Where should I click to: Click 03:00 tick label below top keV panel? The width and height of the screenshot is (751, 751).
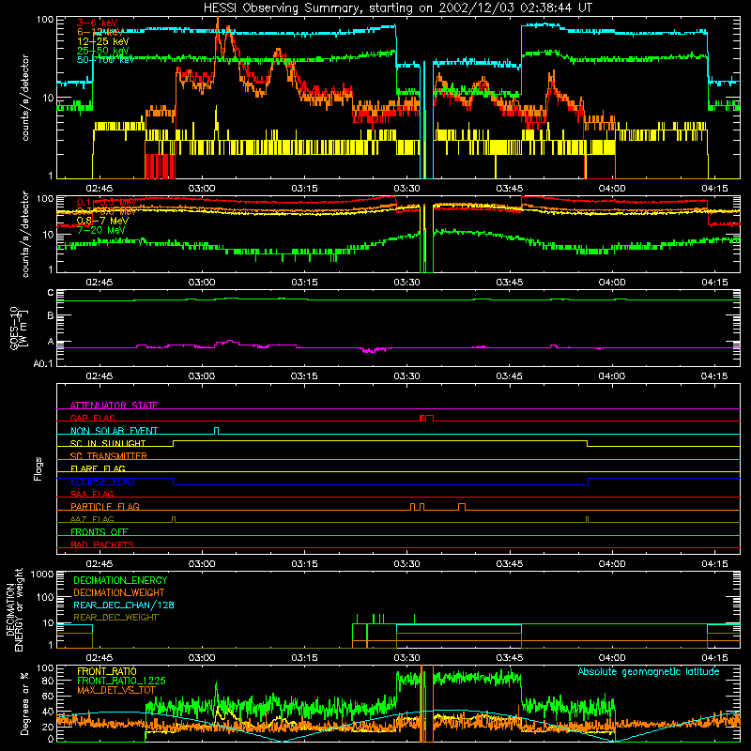202,189
